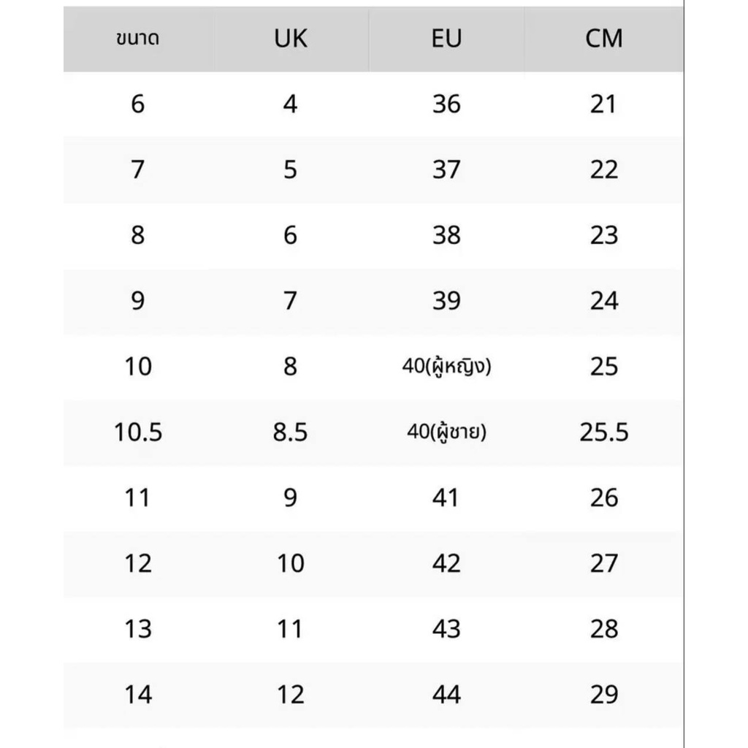Click the 21 cell in CM column
The image size is (748, 748).
tap(604, 104)
